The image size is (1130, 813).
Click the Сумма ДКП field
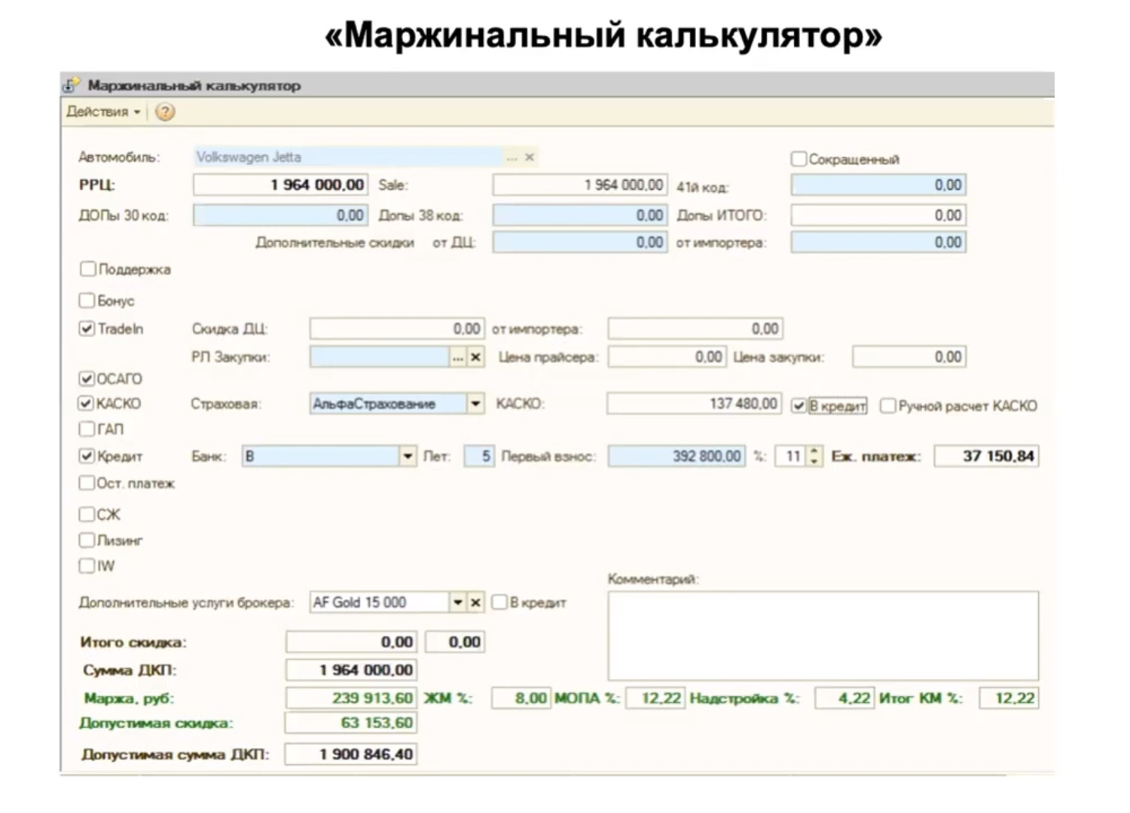tap(351, 670)
